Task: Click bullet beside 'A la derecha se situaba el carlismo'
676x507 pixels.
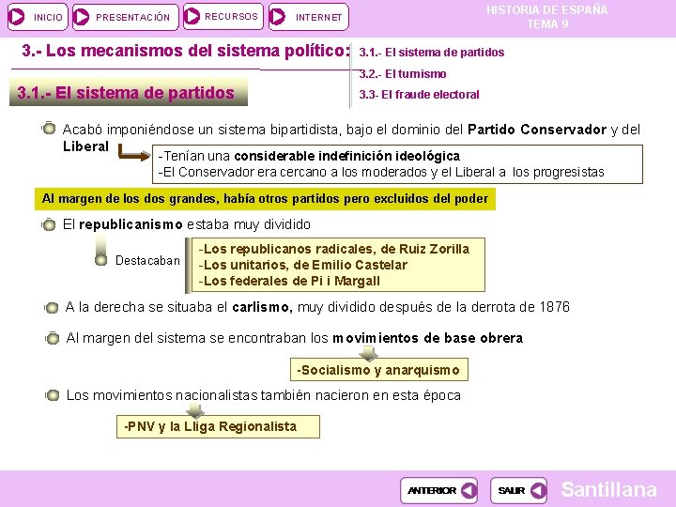Action: tap(52, 307)
